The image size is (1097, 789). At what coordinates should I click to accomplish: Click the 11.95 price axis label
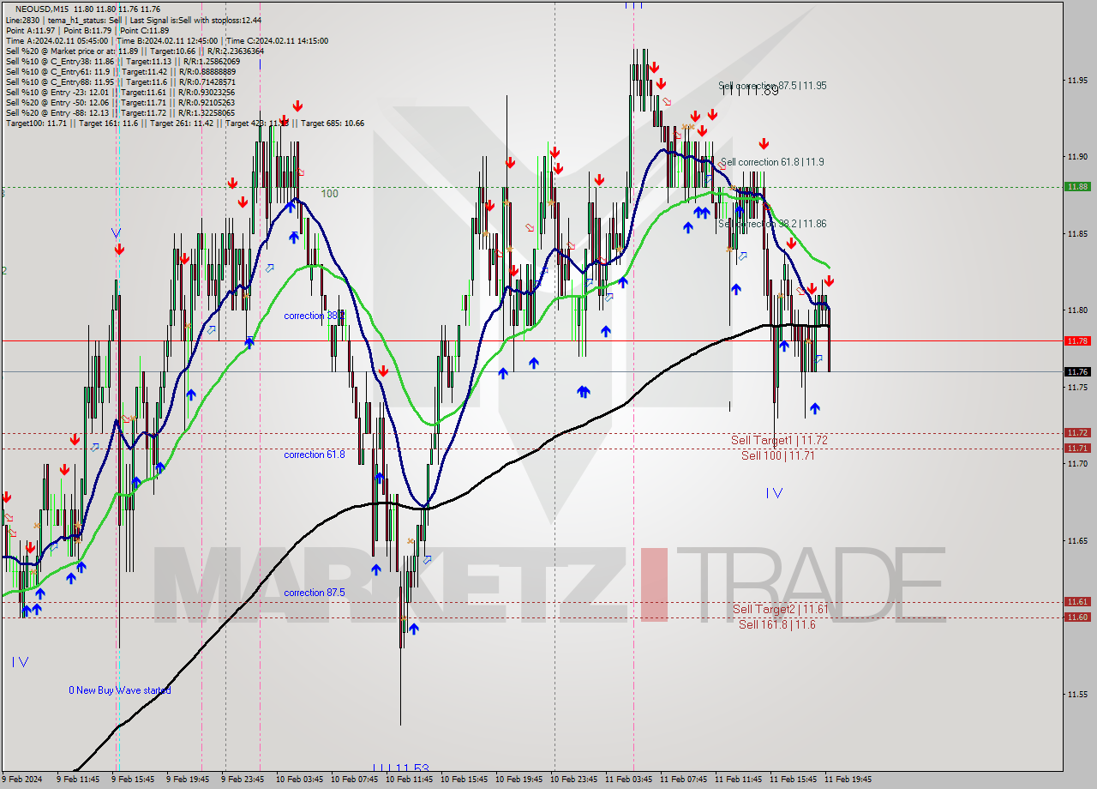pos(1077,81)
